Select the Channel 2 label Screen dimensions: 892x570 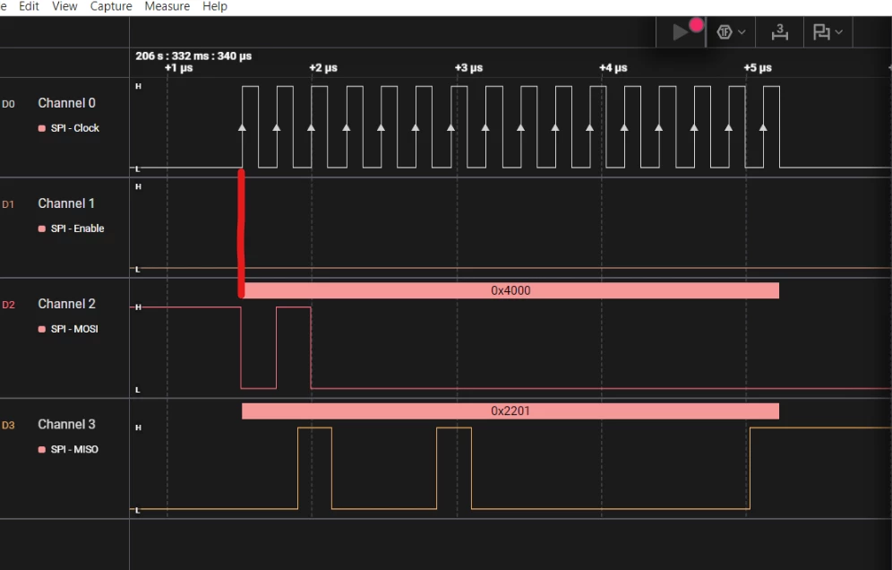66,304
